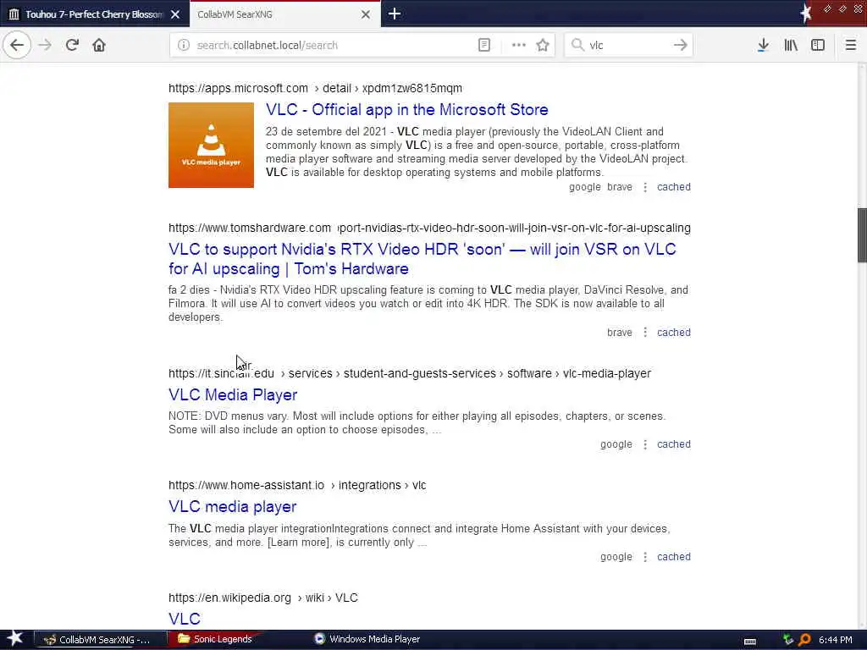Open Home Assistant VLC media player result
The height and width of the screenshot is (650, 867).
click(x=232, y=506)
